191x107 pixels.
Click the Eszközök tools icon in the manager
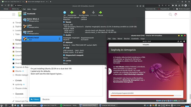[x=25, y=14]
